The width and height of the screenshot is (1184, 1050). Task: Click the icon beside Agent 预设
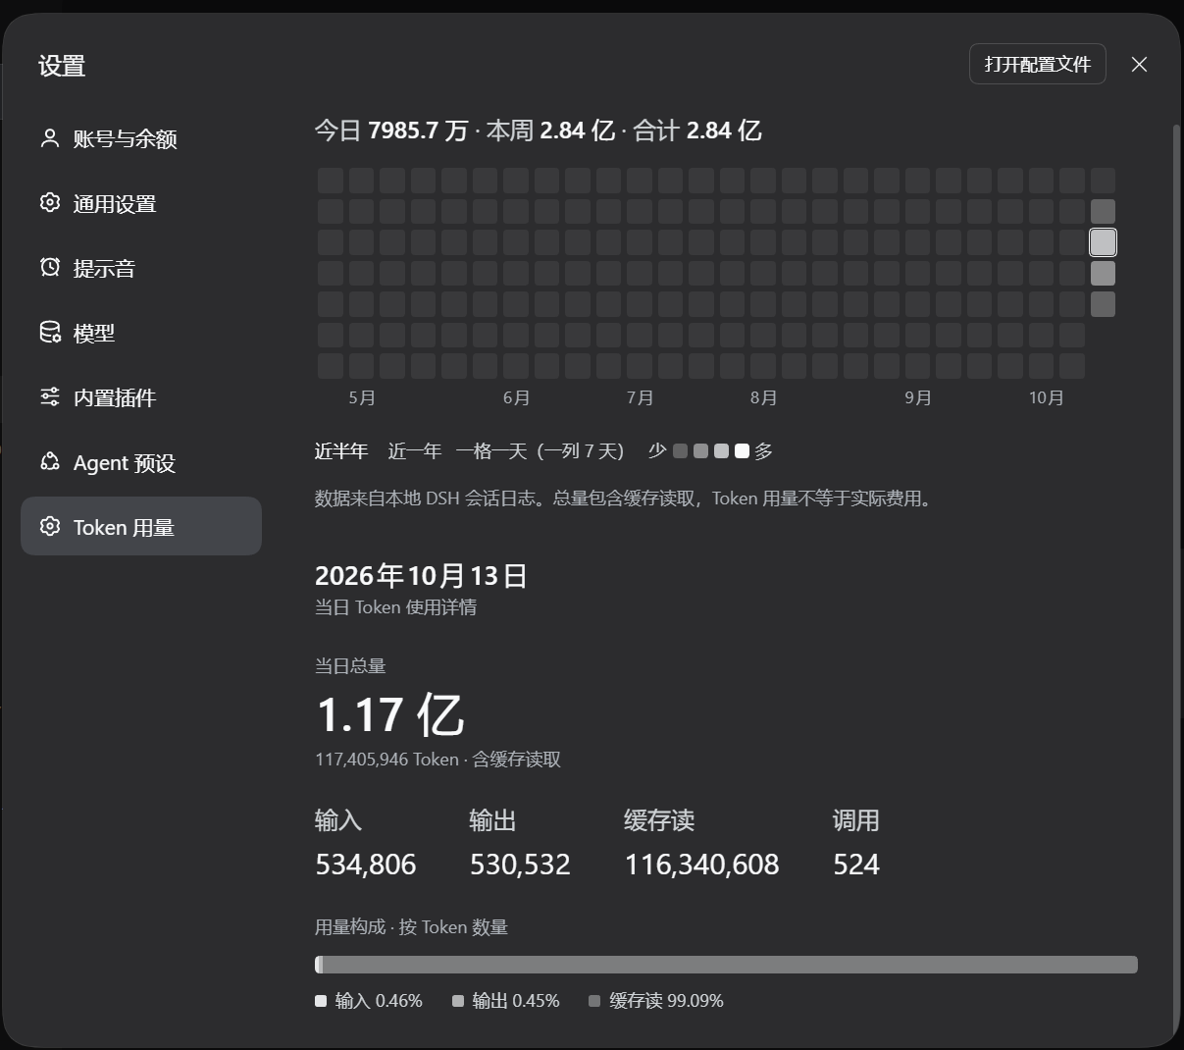pos(49,462)
